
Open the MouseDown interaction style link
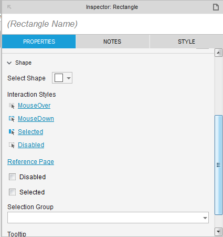click(36, 119)
